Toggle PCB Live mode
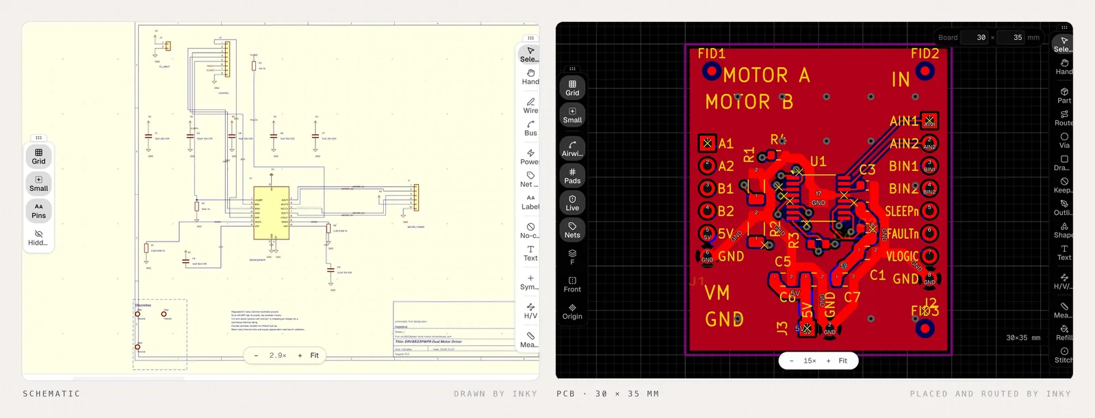1095x418 pixels. [x=572, y=203]
